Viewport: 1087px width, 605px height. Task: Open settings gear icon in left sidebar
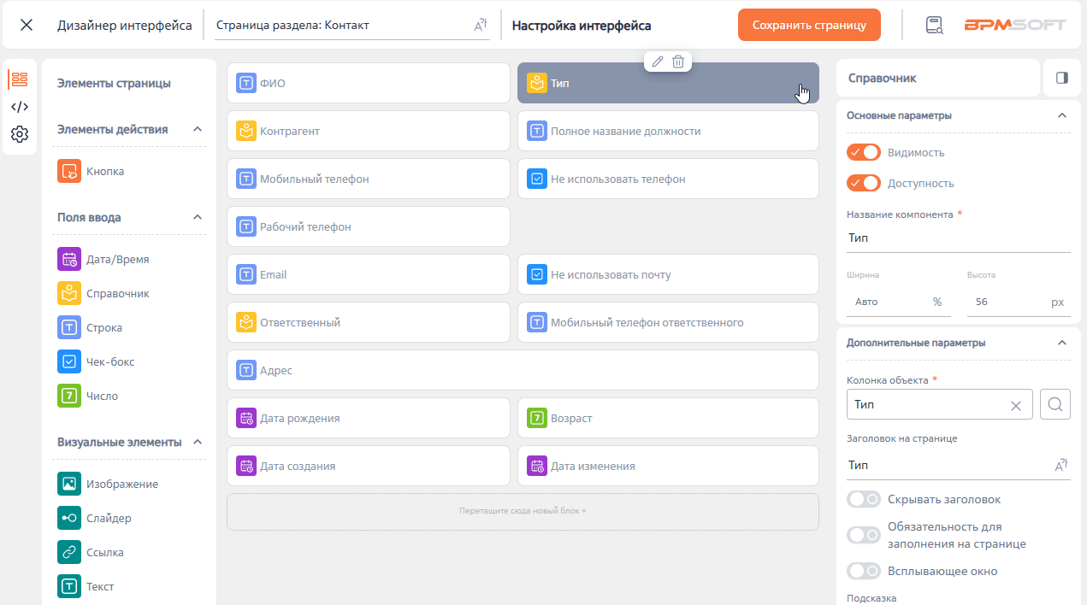pyautogui.click(x=20, y=134)
